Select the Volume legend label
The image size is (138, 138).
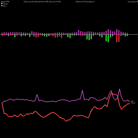[5, 4]
